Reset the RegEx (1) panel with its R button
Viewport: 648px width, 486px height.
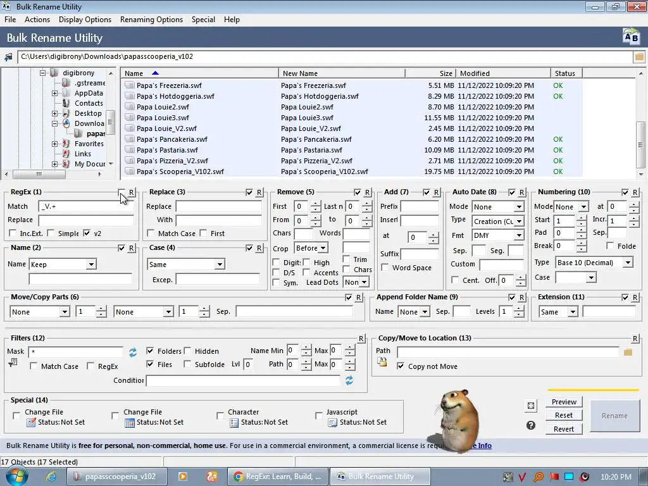click(132, 192)
